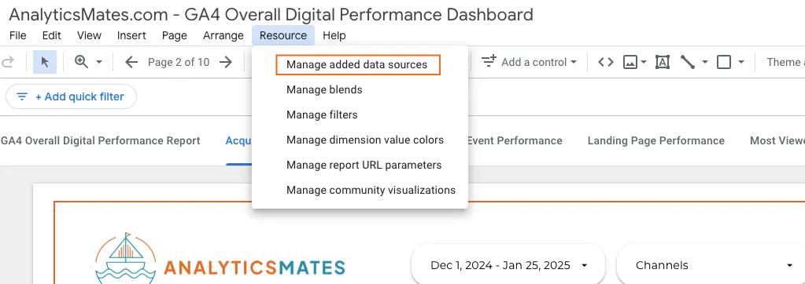Select the rectangle shape tool
The height and width of the screenshot is (284, 805).
(x=724, y=63)
